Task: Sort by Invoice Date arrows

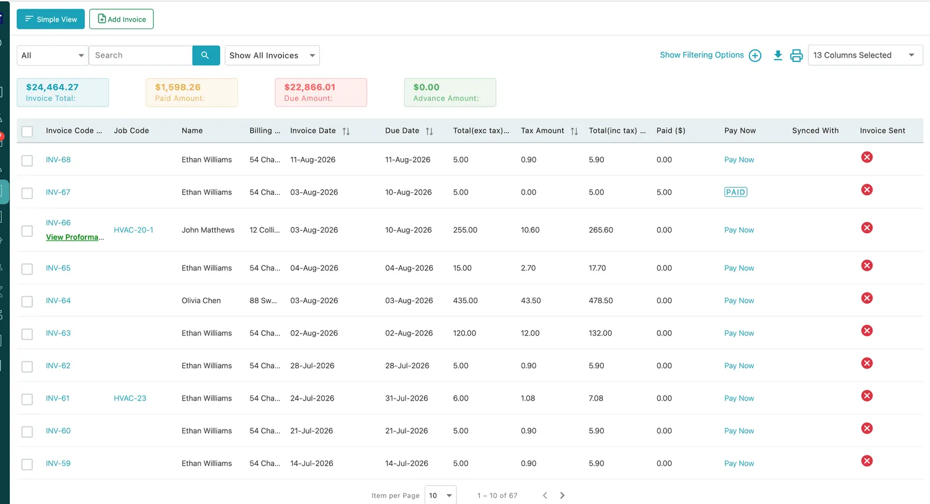Action: click(346, 131)
